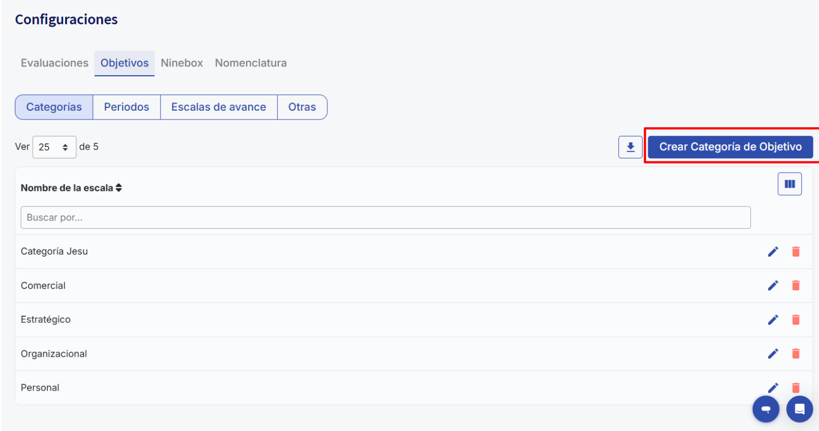
Task: Edit the Categoría Jesu row with pencil icon
Action: (x=773, y=252)
